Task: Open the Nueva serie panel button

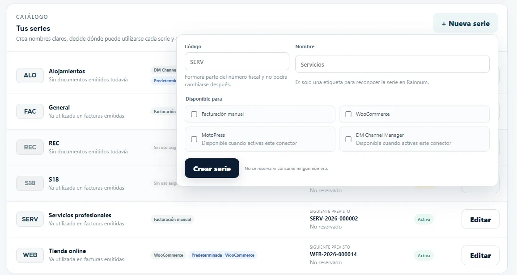Action: (x=465, y=23)
